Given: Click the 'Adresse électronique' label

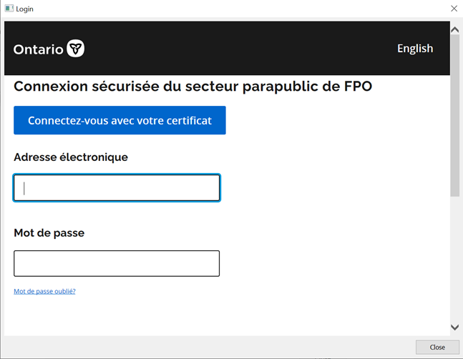Looking at the screenshot, I should point(71,157).
